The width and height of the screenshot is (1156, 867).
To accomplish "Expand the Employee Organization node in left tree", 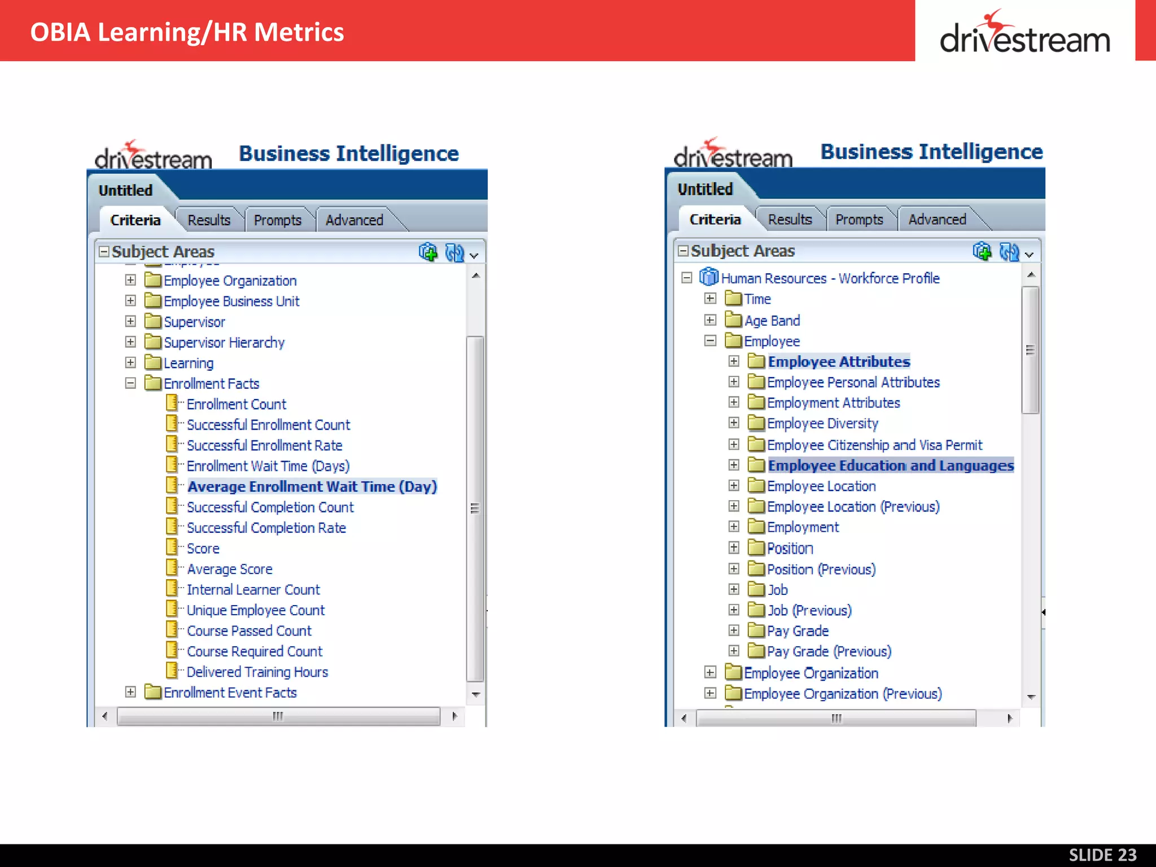I will coord(130,280).
